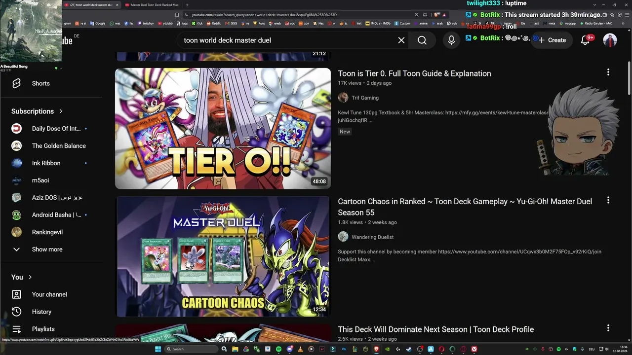Start voice search with microphone
The image size is (632, 355).
451,40
